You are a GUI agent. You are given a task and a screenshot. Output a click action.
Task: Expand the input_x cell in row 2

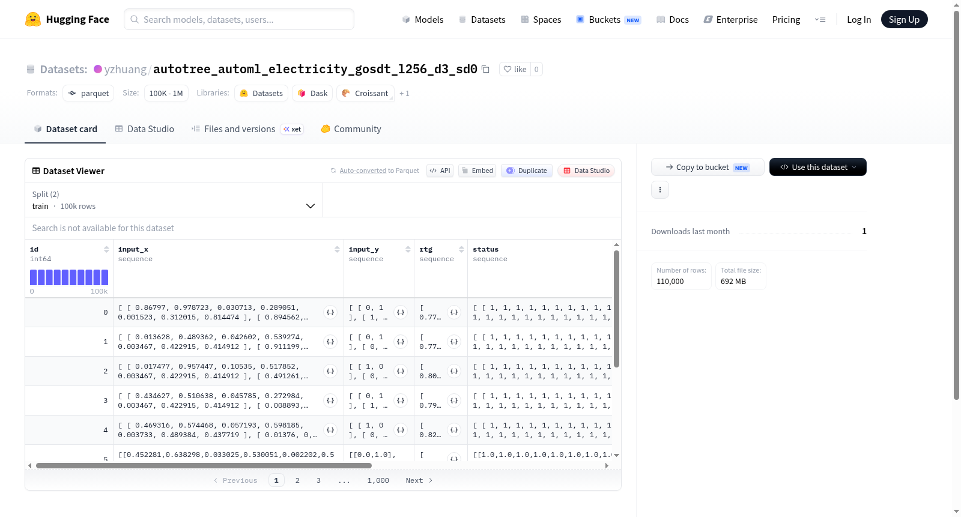click(x=330, y=371)
